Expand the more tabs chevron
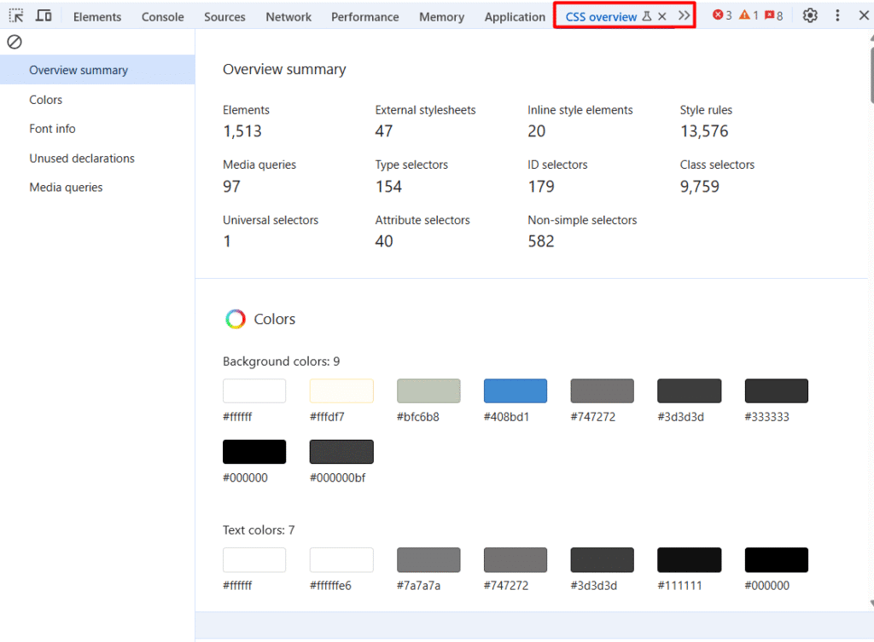Screen dimensions: 874x642 point(684,16)
